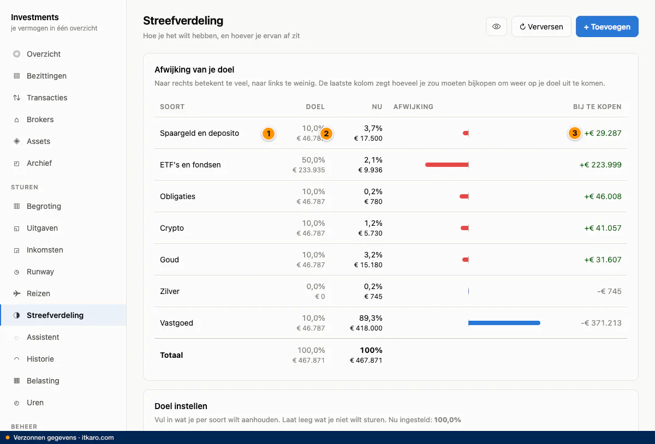The image size is (655, 444).
Task: Click the Doel instellen heading
Action: (x=181, y=406)
